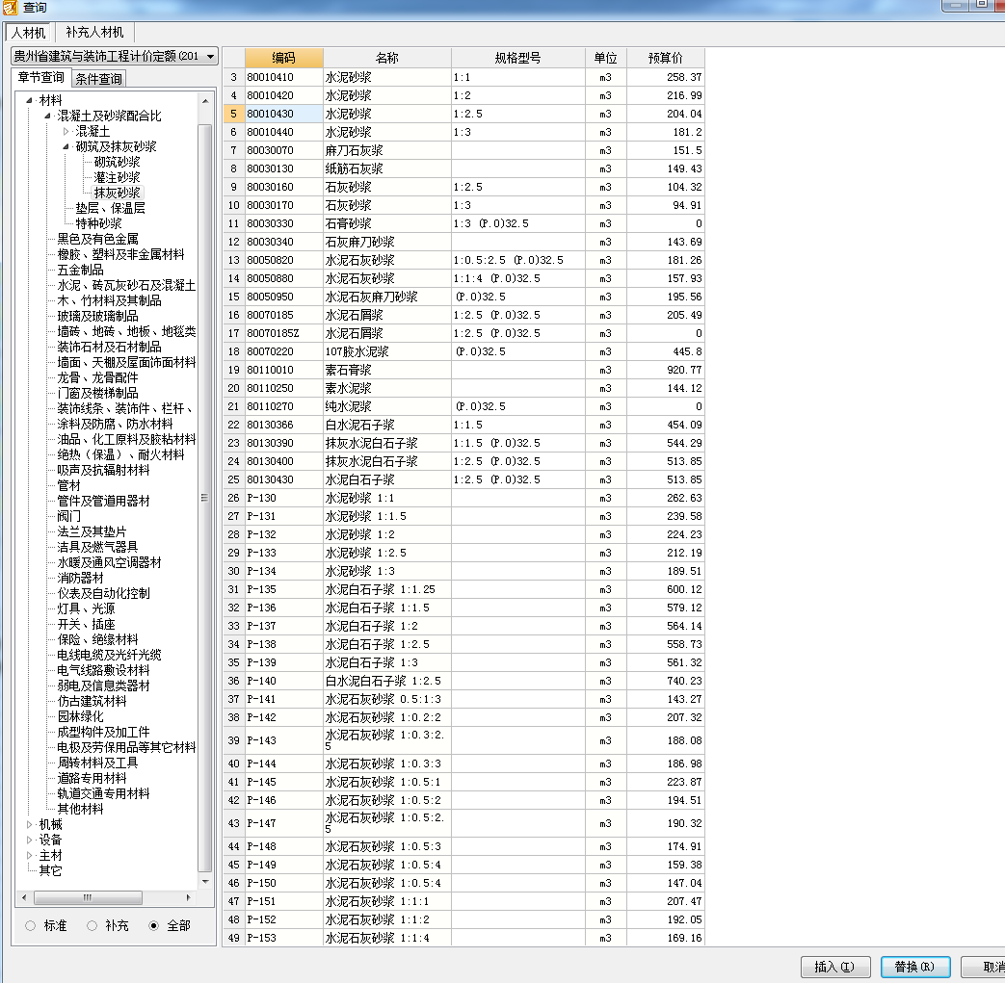
Task: Select the 黑色及有色金属 tree item
Action: tap(97, 239)
